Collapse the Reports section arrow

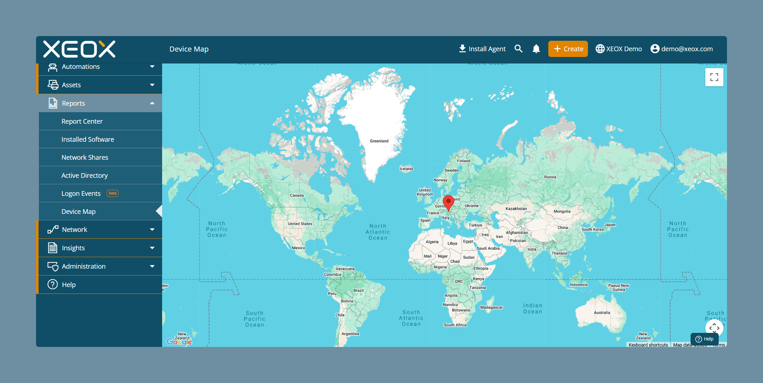[152, 103]
